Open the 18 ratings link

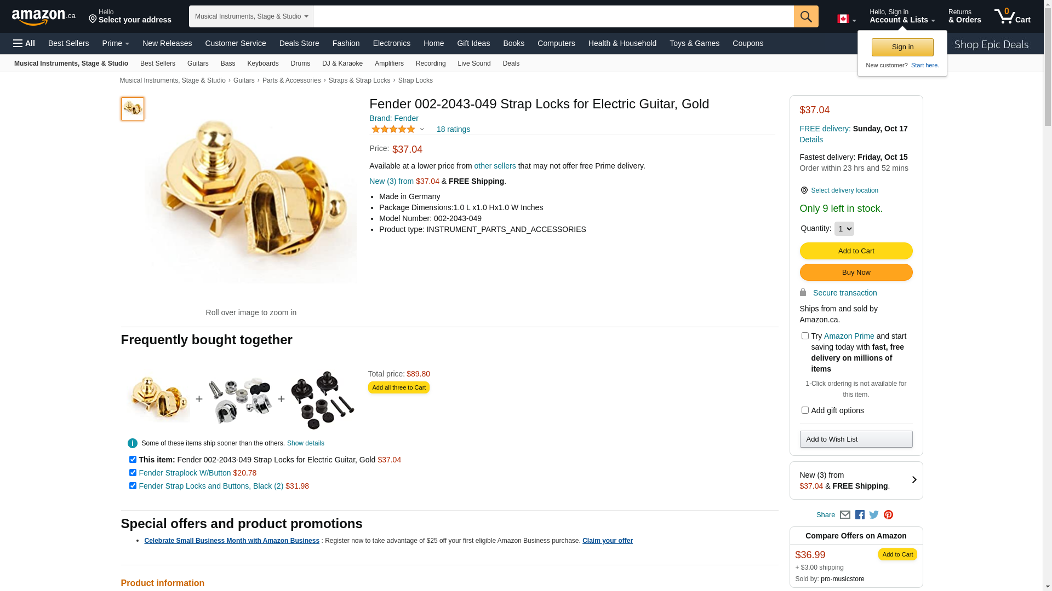(453, 130)
